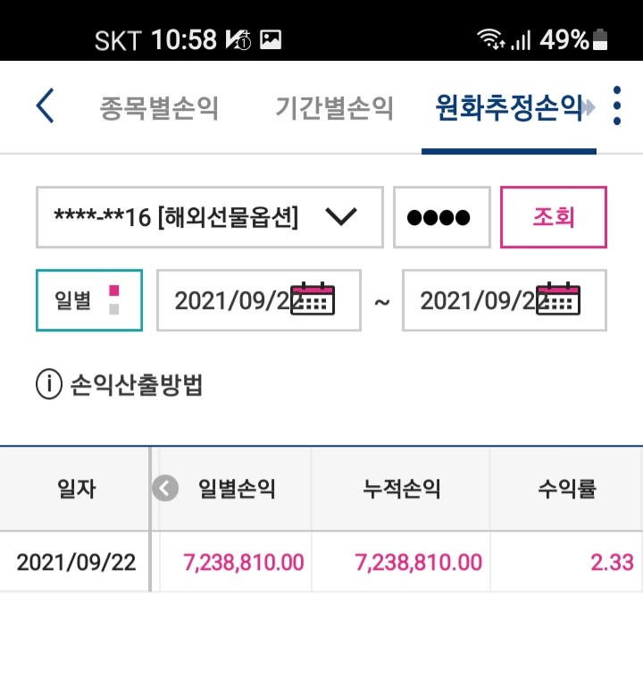Open end date calendar picker icon
The image size is (643, 679).
pyautogui.click(x=557, y=298)
